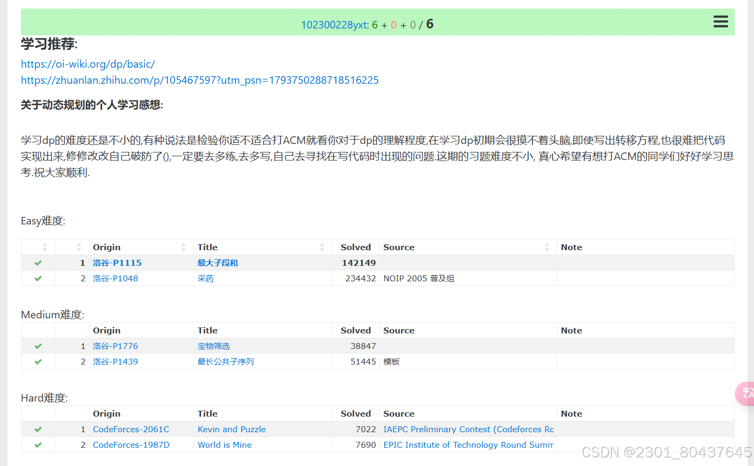
Task: Open the zhuanlan.zhihu.com article link
Action: [x=199, y=80]
